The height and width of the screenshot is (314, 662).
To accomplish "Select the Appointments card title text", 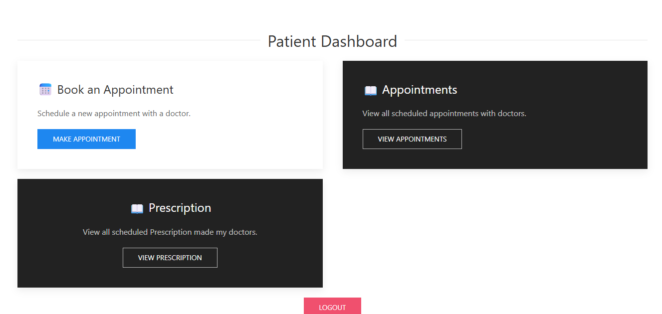I will coord(420,90).
